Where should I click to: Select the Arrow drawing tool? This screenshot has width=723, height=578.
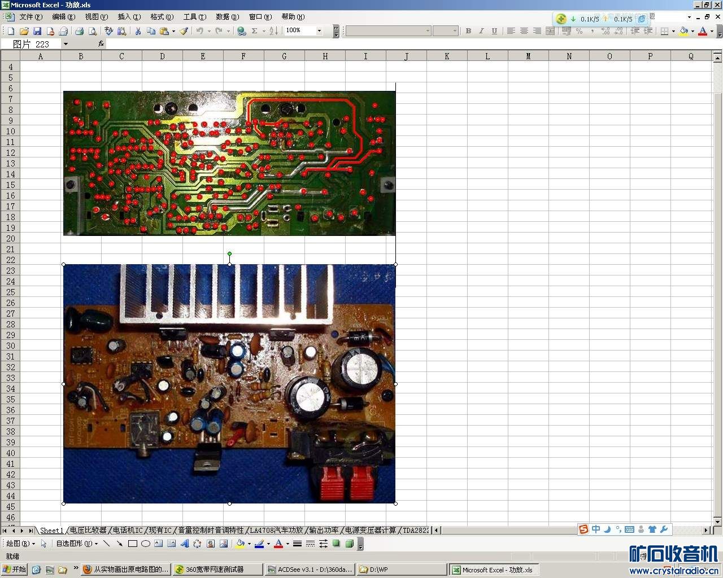(119, 544)
